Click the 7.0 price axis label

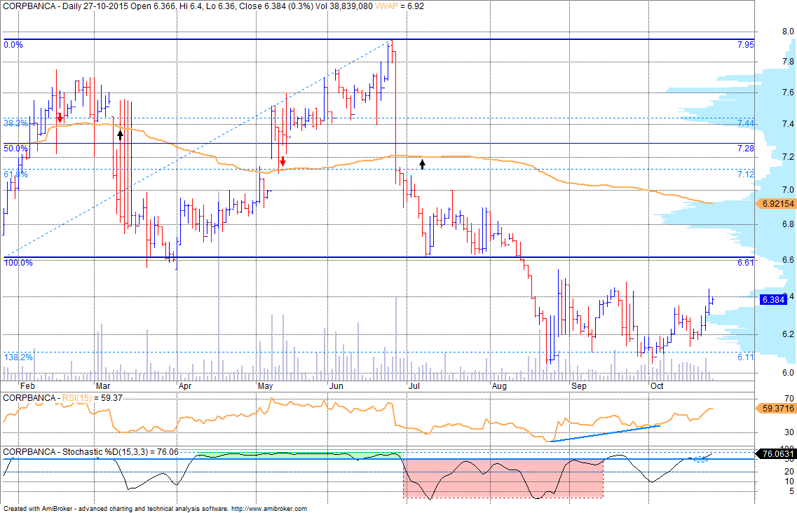point(788,190)
